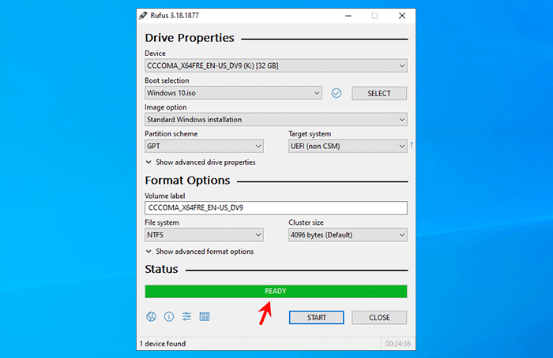The width and height of the screenshot is (553, 358).
Task: Click the Format Options heading
Action: pos(187,181)
